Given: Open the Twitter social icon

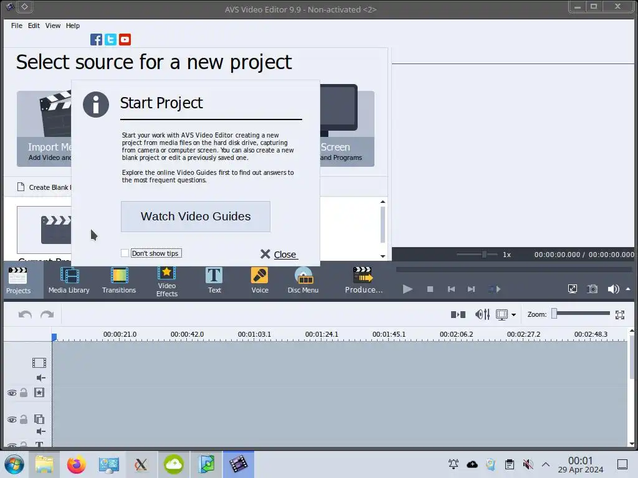Looking at the screenshot, I should tap(110, 39).
